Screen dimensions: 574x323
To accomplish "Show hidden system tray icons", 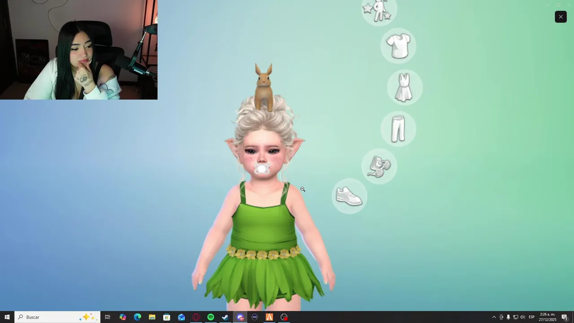I will tap(494, 317).
